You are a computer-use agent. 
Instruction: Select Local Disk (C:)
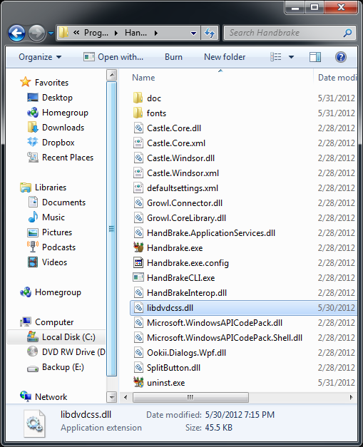61,337
